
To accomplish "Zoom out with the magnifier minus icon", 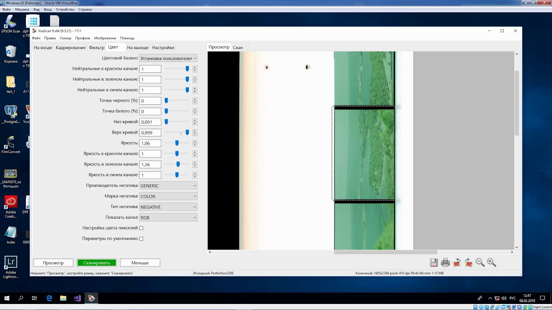I will 480,263.
